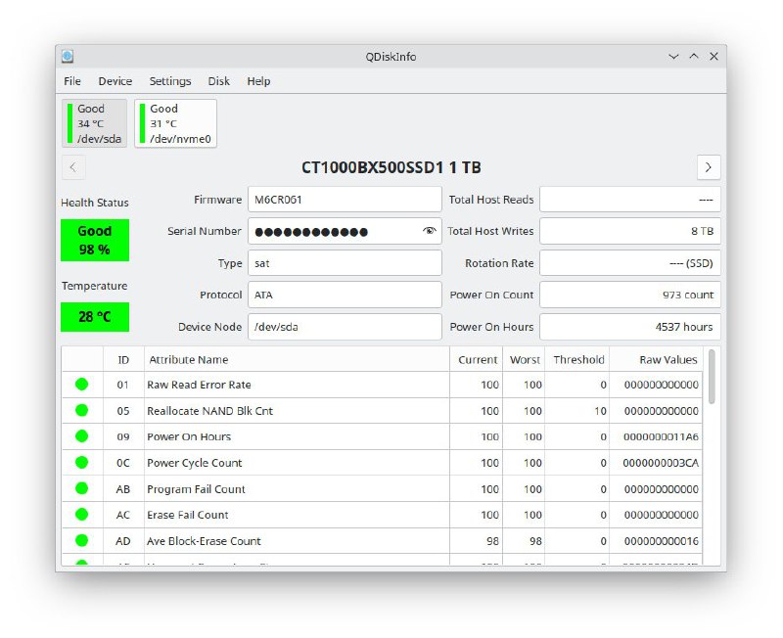The image size is (783, 638).
Task: Click green status dot for Ave Block-Erase Count
Action: tap(81, 540)
